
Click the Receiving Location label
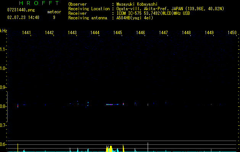click(x=89, y=9)
